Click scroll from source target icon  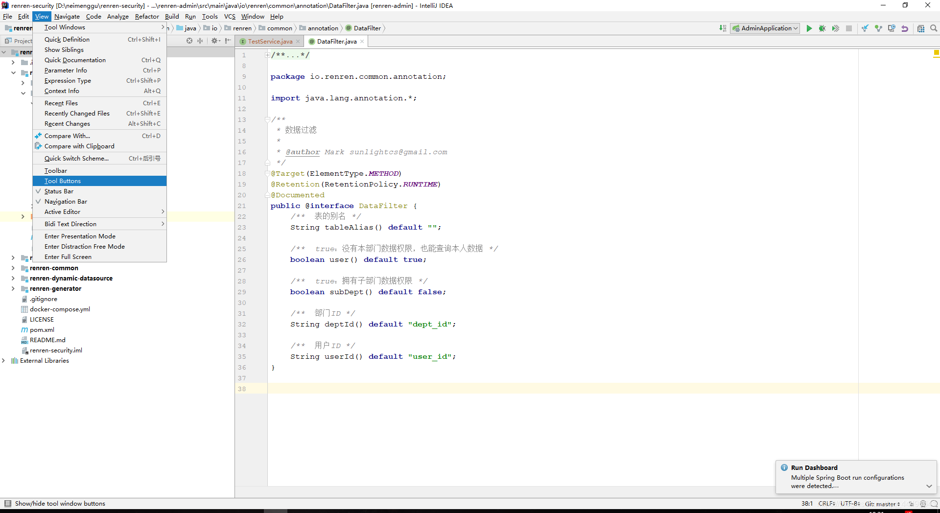click(x=189, y=41)
